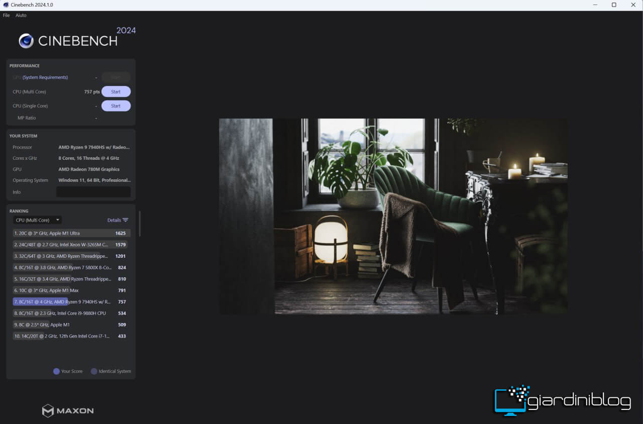Click the Identical System legend dot
643x424 pixels.
click(94, 371)
